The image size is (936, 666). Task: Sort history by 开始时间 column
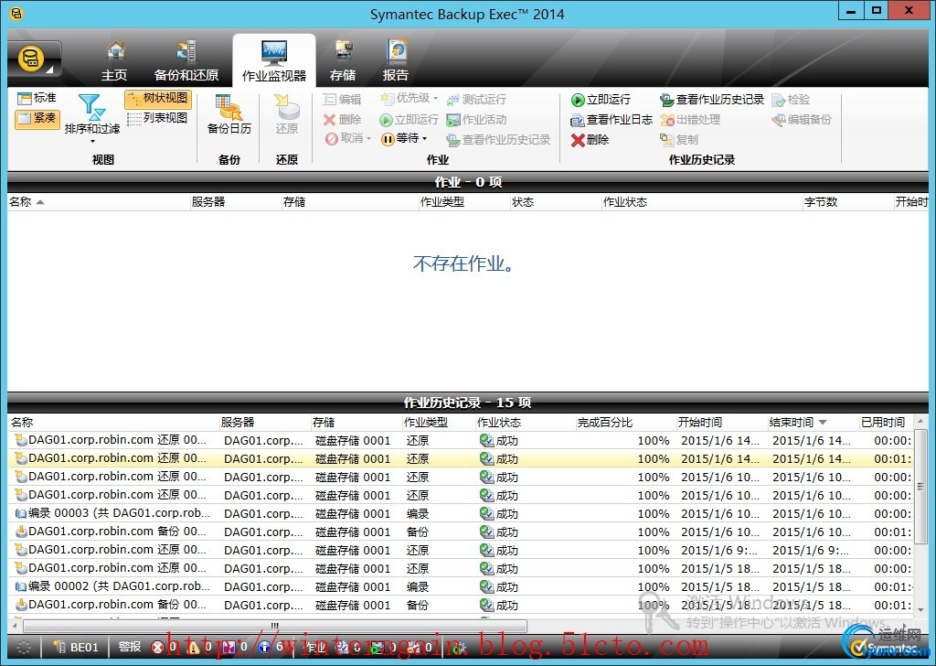pyautogui.click(x=720, y=423)
